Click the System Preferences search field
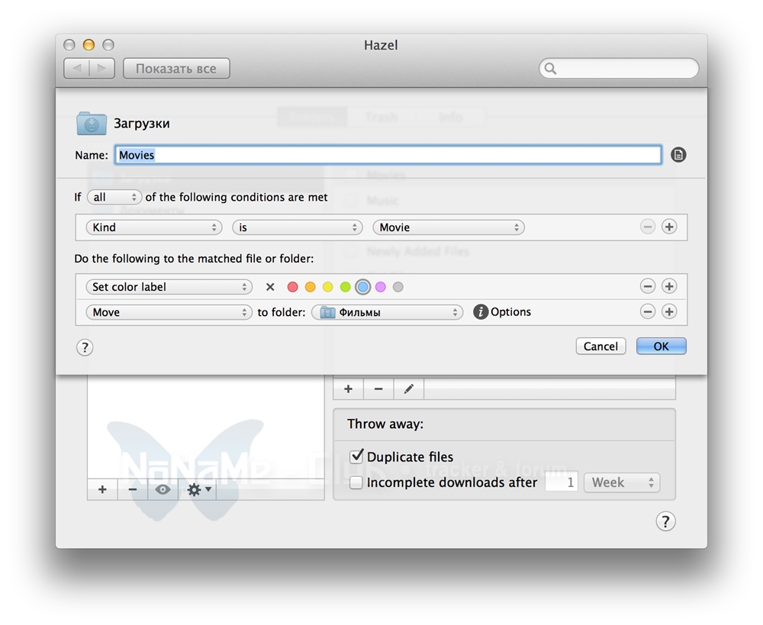 [x=619, y=69]
